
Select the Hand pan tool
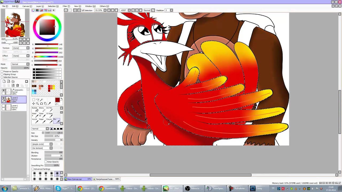click(x=45, y=103)
